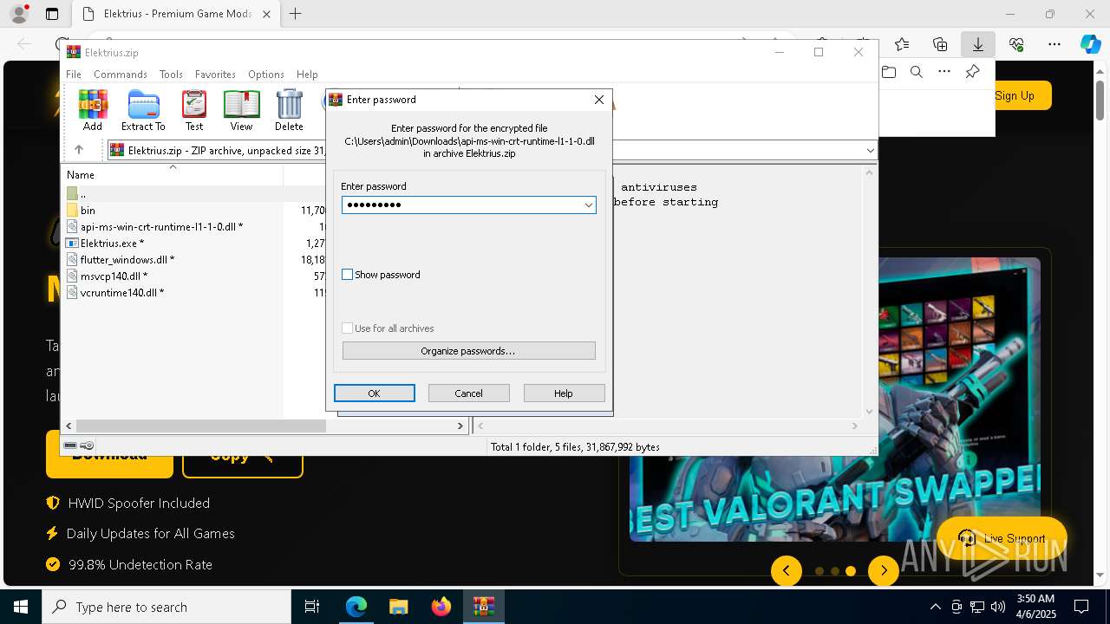Sort files by the Name column header

coord(81,175)
